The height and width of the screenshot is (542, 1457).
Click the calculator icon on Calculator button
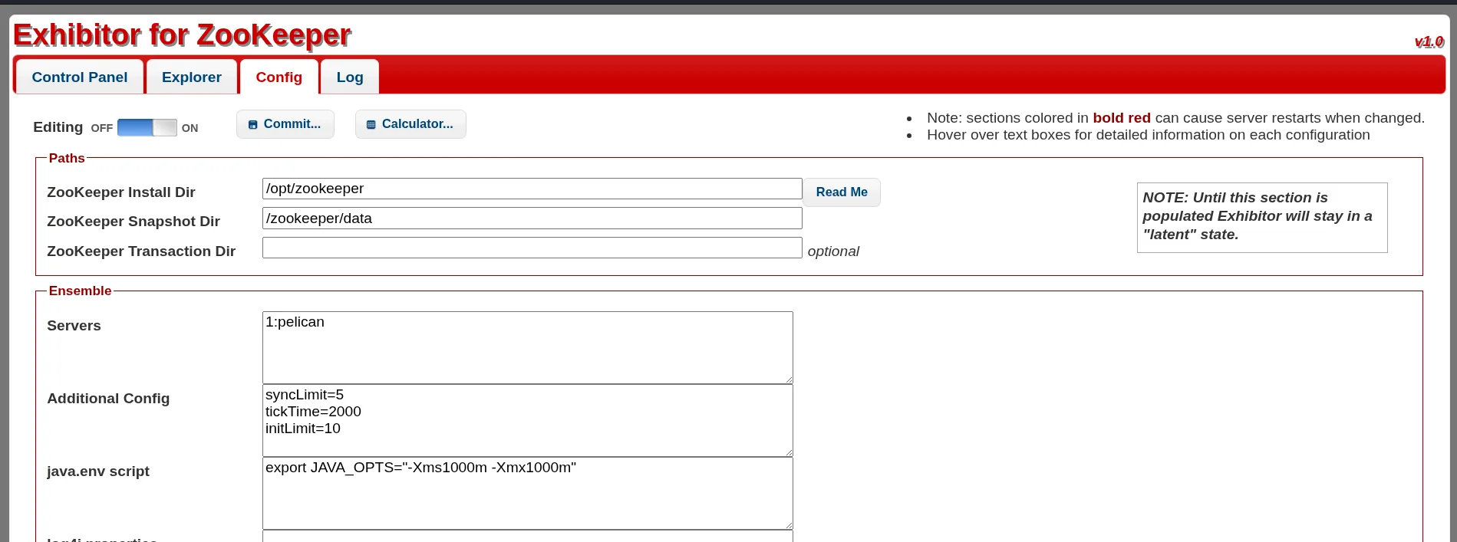pos(371,125)
